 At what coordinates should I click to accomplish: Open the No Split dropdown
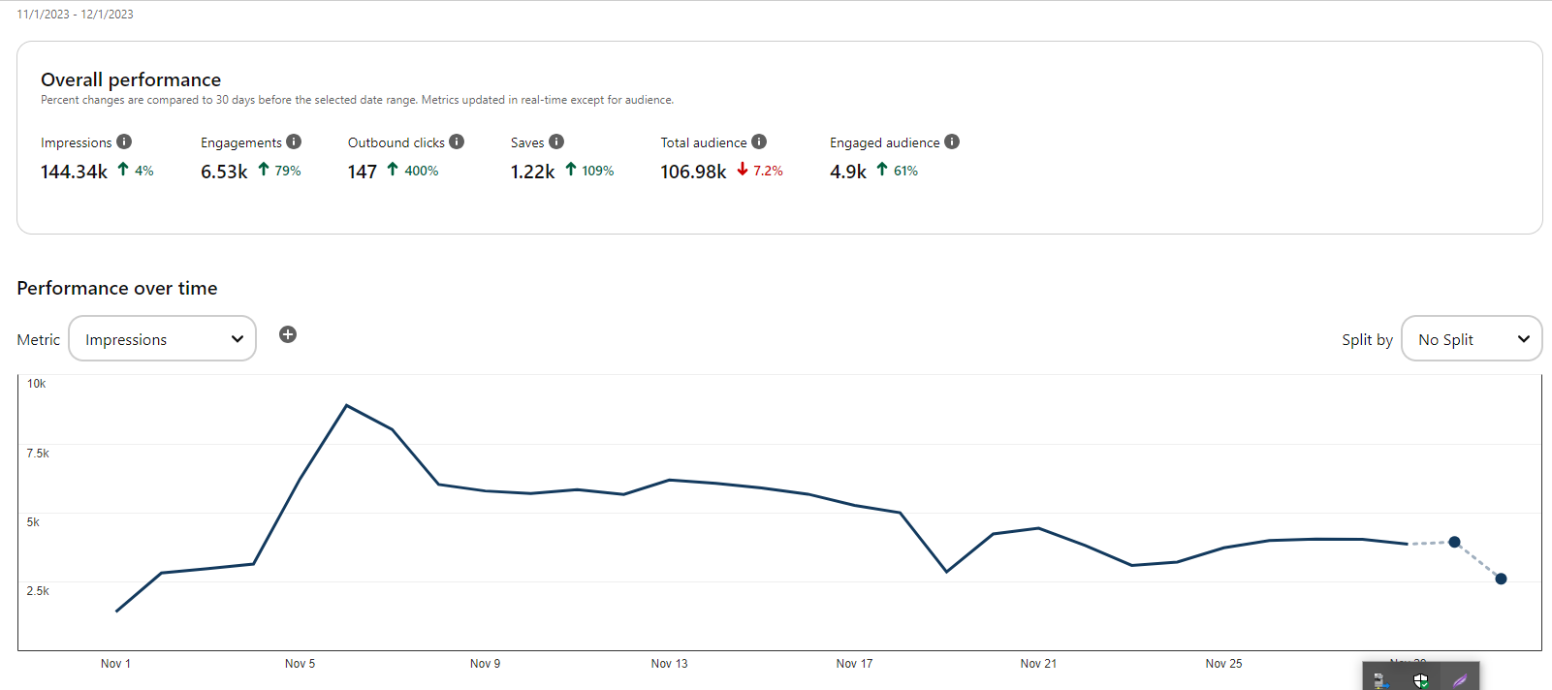tap(1472, 338)
